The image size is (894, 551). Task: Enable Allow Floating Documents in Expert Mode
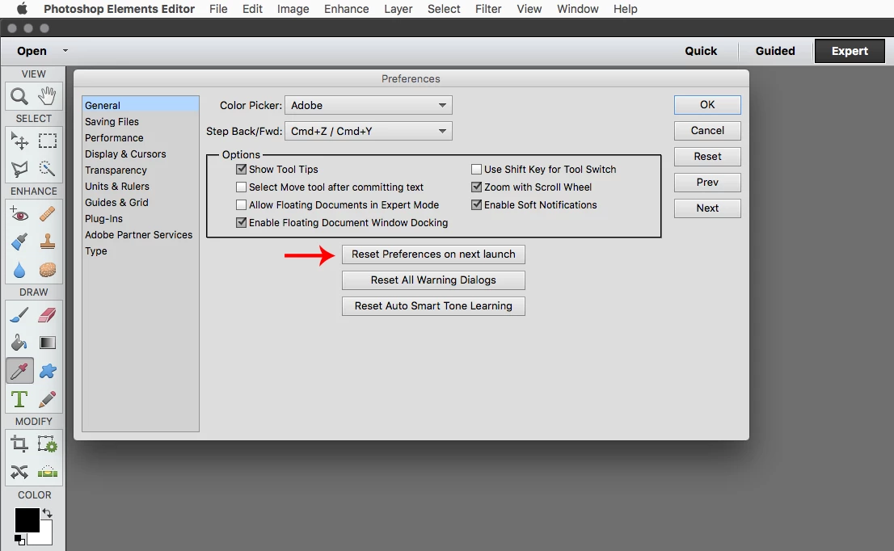pyautogui.click(x=241, y=204)
